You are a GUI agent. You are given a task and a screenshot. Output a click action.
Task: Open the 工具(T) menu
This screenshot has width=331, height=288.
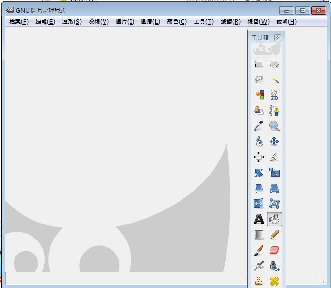[x=204, y=21]
